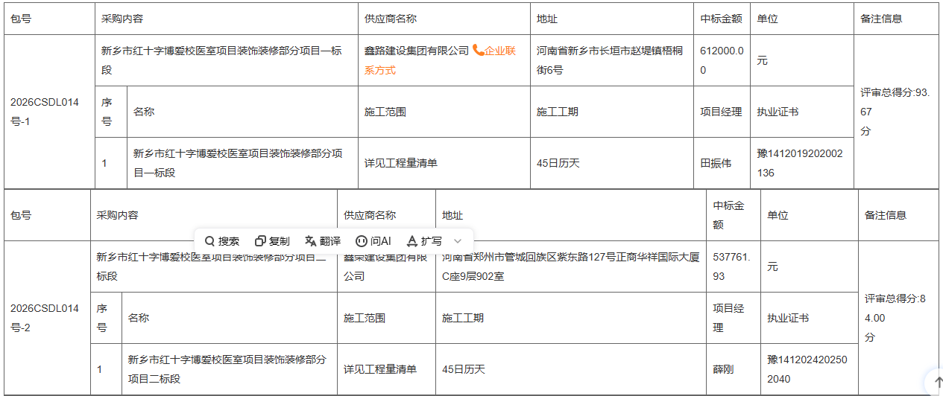Click the 执业证书 subheader in package -1
The image size is (943, 396).
(x=778, y=112)
